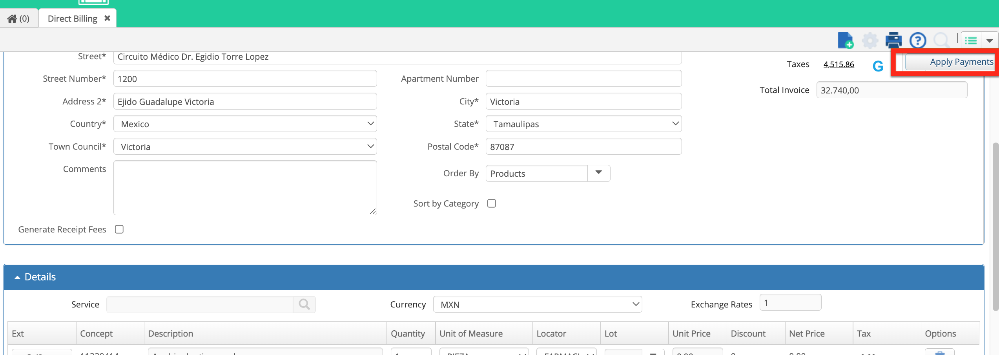Go to the home tab
The width and height of the screenshot is (999, 355).
[x=18, y=18]
